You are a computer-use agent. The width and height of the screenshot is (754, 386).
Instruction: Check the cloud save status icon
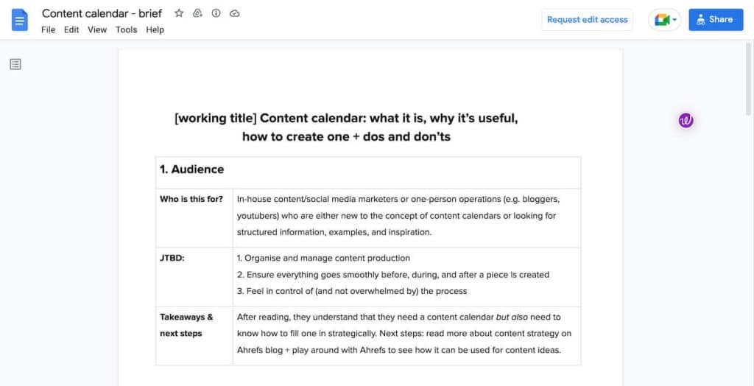click(x=234, y=13)
